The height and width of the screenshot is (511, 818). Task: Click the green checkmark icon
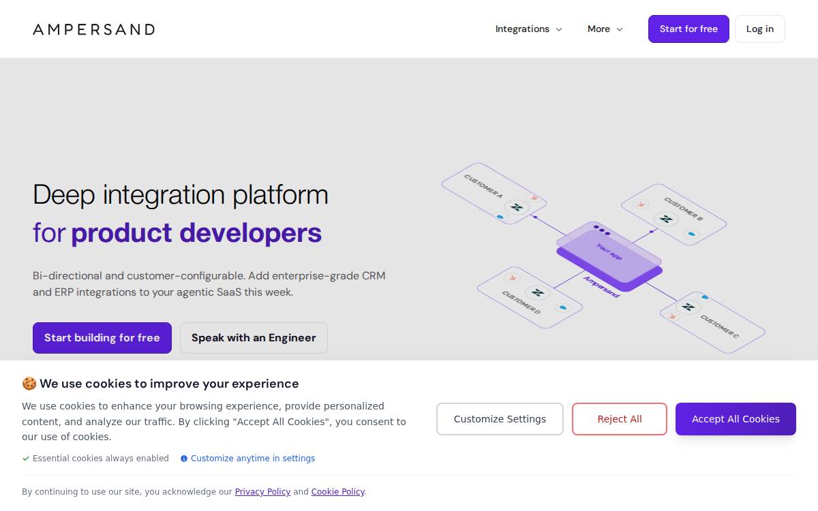tap(26, 459)
